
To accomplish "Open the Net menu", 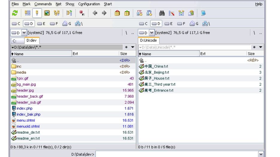I will coord(58,4).
